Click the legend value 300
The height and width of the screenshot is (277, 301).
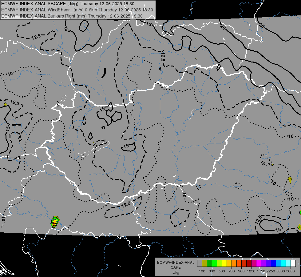[x=212, y=271]
